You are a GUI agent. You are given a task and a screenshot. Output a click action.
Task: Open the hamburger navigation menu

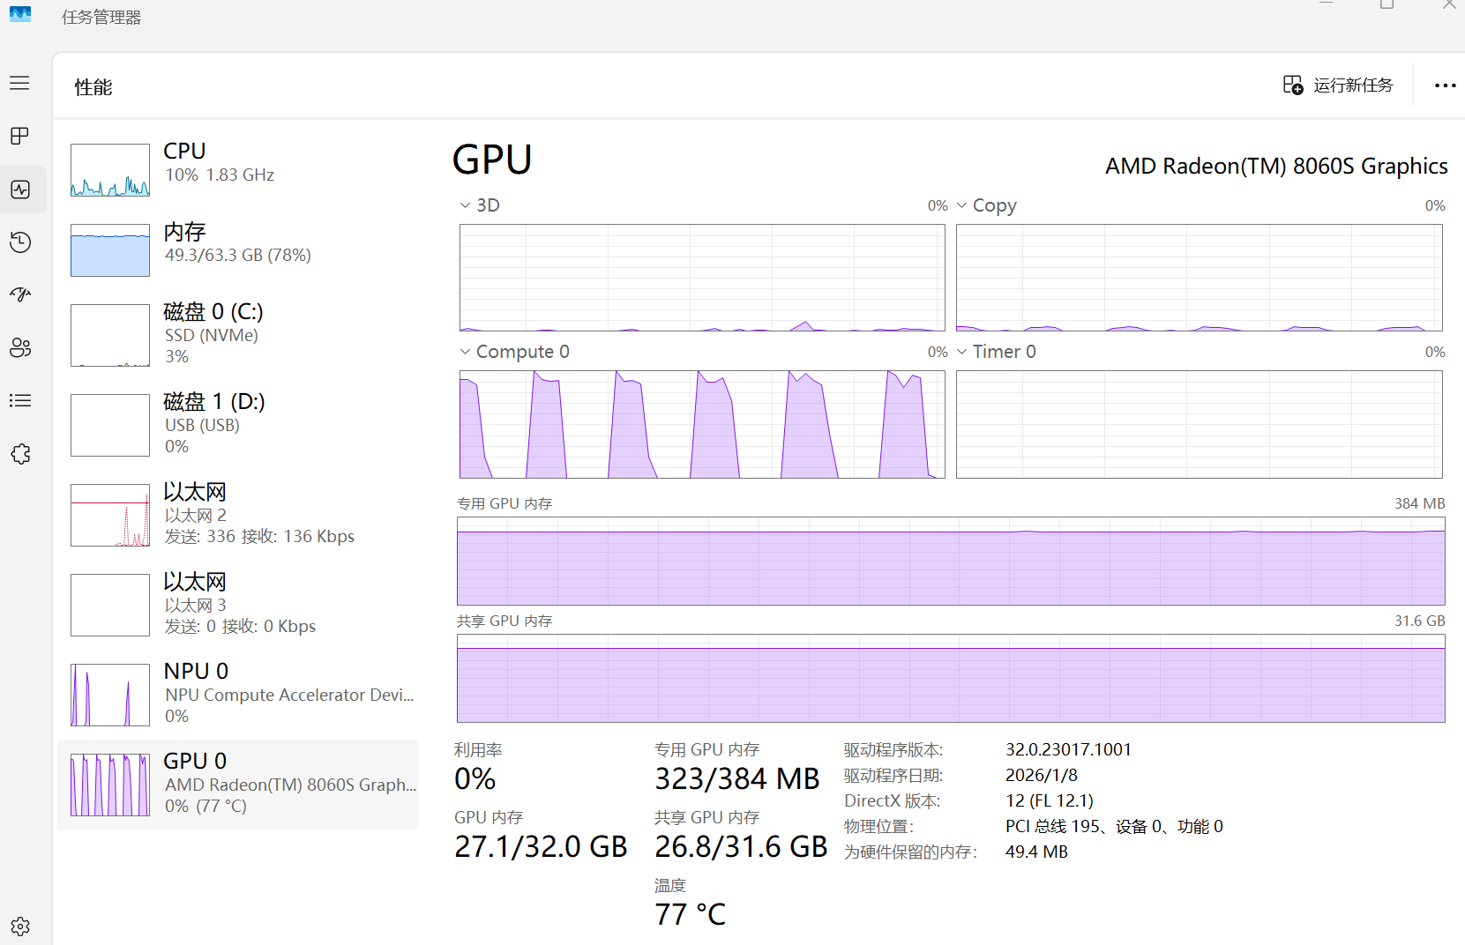pos(19,83)
